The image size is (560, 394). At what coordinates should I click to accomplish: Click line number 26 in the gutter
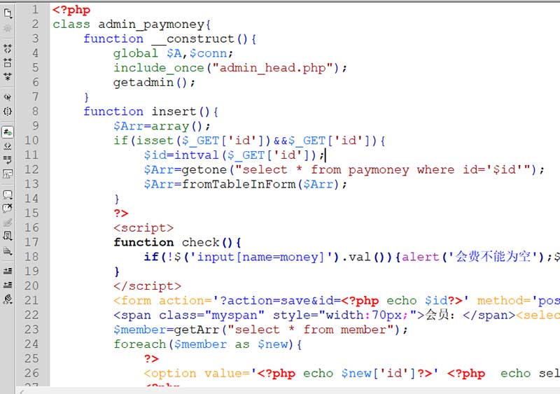pyautogui.click(x=31, y=373)
